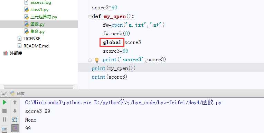This screenshot has height=133, width=264.
Task: Click the green Rerun button
Action: point(4,102)
